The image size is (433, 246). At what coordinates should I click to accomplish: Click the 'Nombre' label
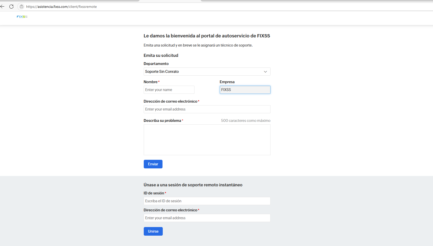pyautogui.click(x=151, y=82)
